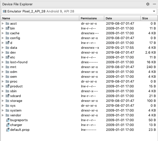This screenshot has height=141, width=158.
Task: Expand the sdcard tree node
Action: tap(3, 96)
